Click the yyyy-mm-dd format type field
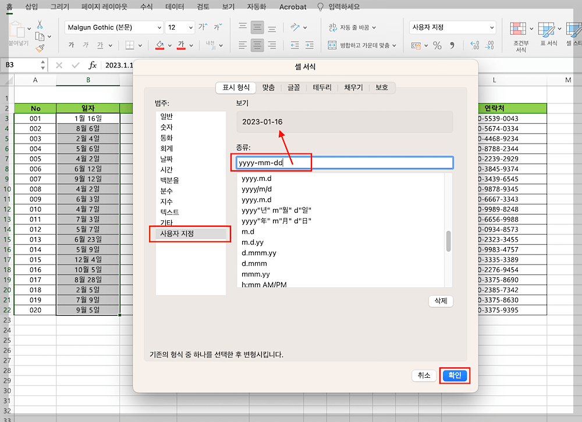This screenshot has width=582, height=422. pos(345,163)
